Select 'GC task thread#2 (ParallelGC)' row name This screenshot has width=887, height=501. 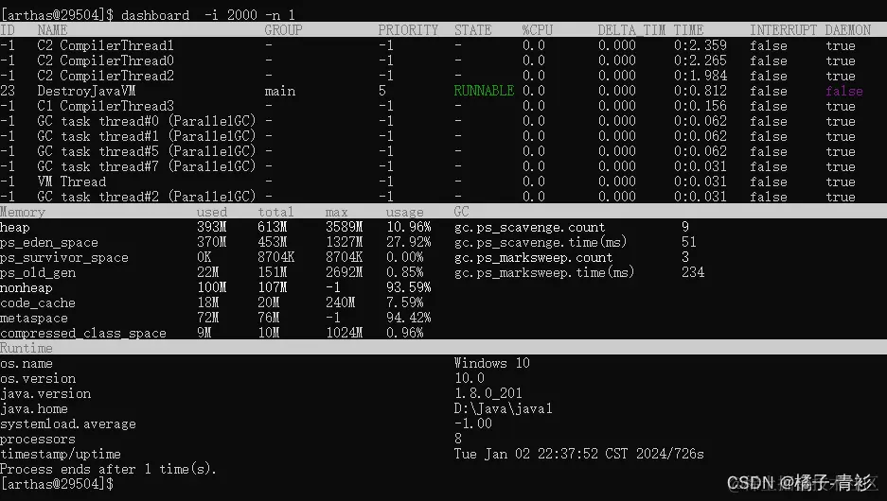point(147,197)
